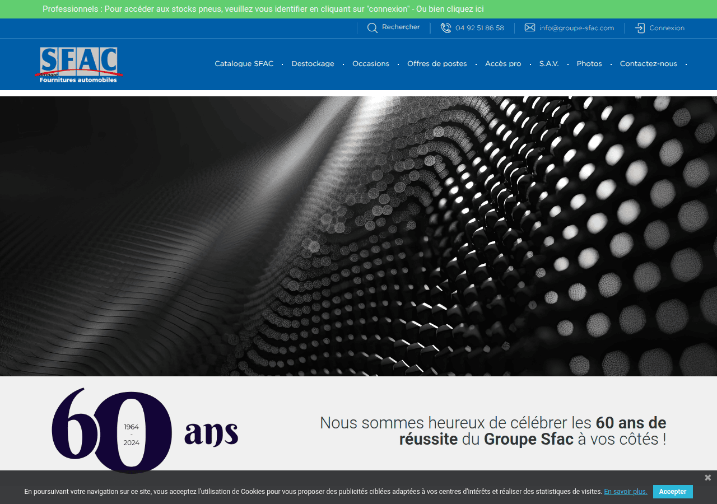Click the phone handset icon

click(446, 28)
